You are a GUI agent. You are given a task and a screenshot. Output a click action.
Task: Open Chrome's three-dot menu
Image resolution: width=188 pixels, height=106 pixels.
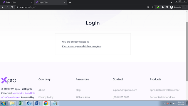tap(185, 7)
